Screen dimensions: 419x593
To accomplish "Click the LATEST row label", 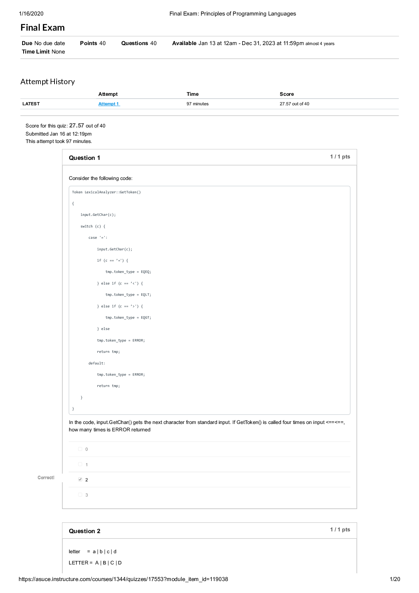I will point(31,104).
